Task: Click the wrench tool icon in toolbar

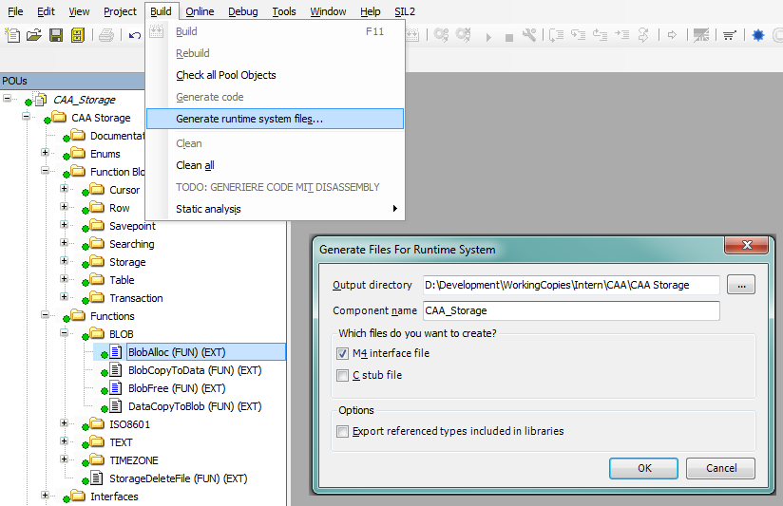Action: [x=529, y=35]
